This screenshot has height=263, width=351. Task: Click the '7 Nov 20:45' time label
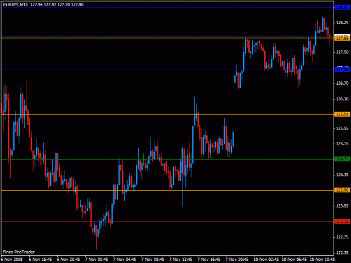237,259
